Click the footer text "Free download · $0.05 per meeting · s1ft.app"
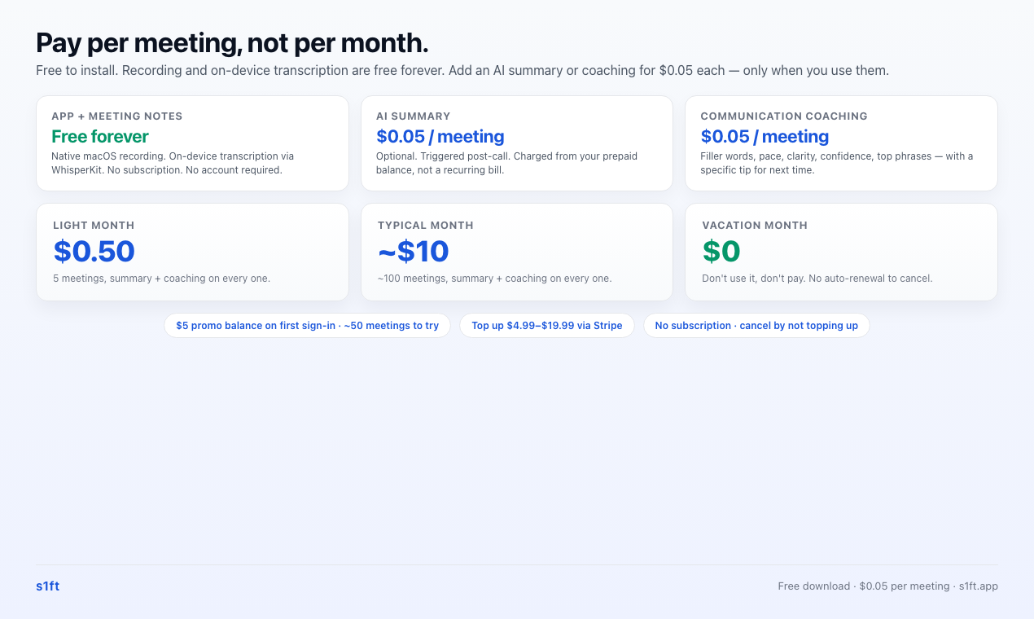Screen dimensions: 1034x619 (887, 586)
